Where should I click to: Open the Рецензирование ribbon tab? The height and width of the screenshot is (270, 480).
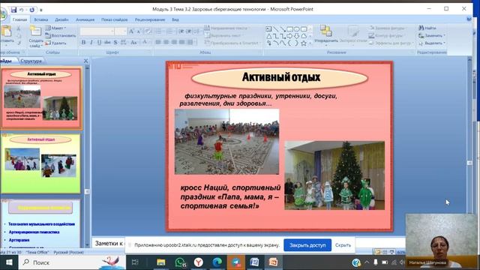click(150, 19)
